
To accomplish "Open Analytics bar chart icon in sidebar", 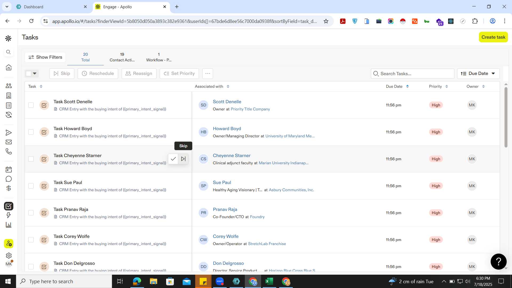I will pyautogui.click(x=9, y=225).
